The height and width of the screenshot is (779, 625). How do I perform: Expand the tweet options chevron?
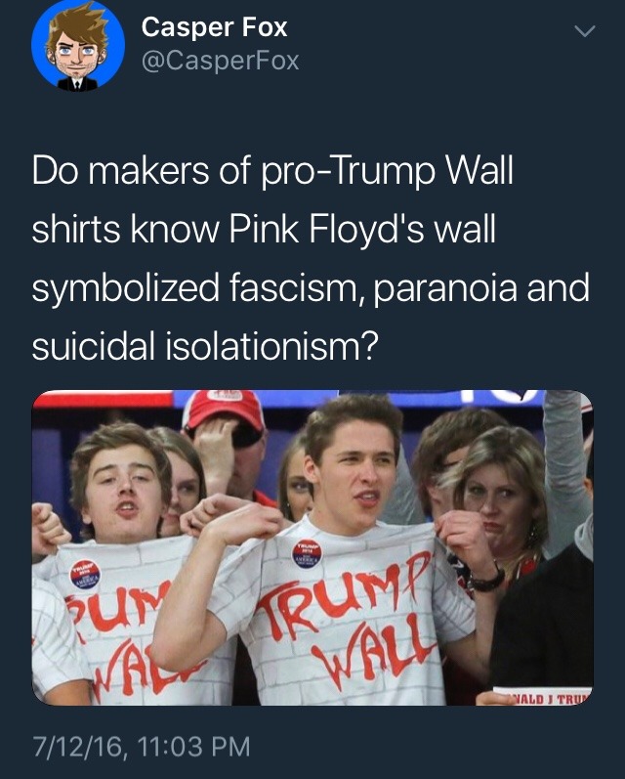coord(584,31)
